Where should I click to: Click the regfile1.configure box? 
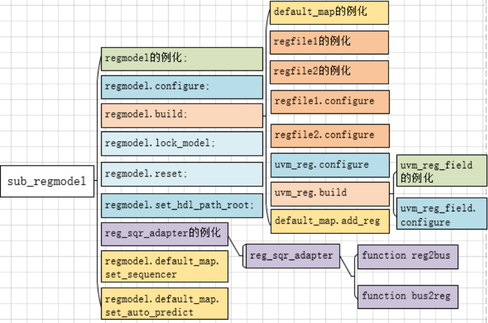tap(330, 102)
